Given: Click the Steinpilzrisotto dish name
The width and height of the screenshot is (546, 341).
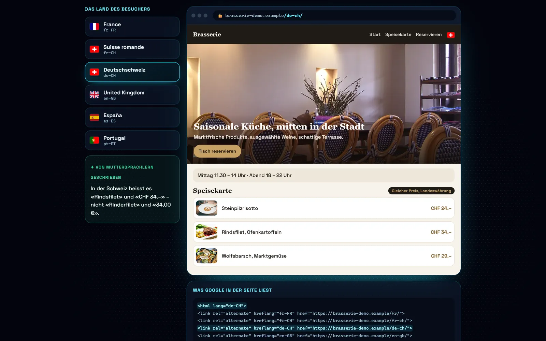Looking at the screenshot, I should [x=240, y=208].
